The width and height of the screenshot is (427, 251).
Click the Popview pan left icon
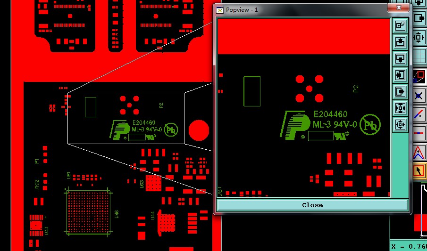tap(400, 75)
